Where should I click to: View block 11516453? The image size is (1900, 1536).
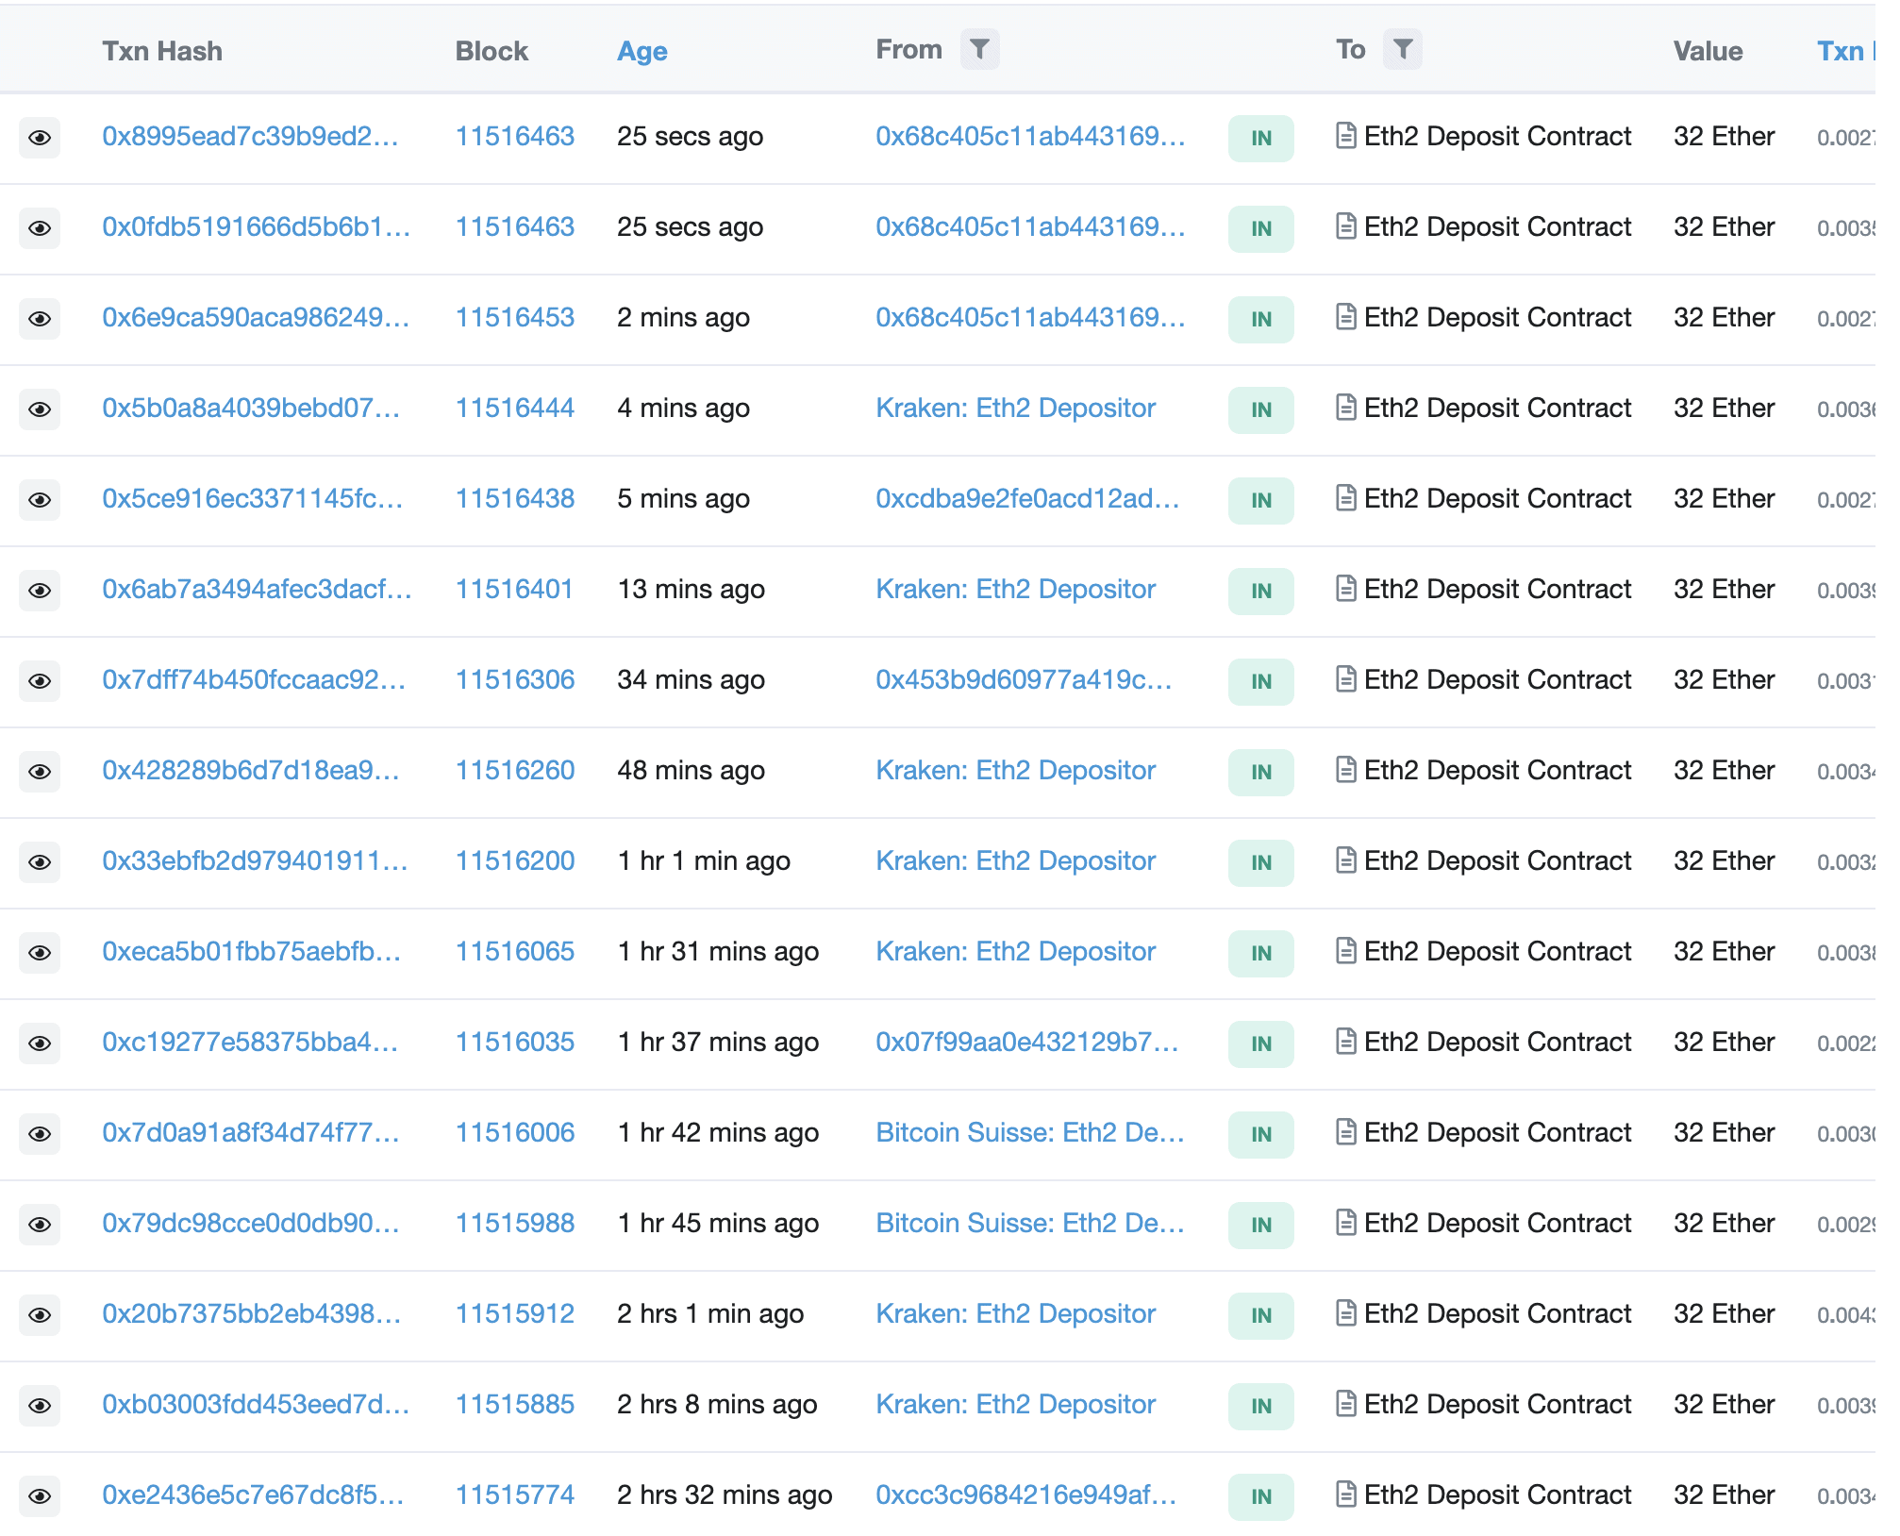(x=515, y=318)
